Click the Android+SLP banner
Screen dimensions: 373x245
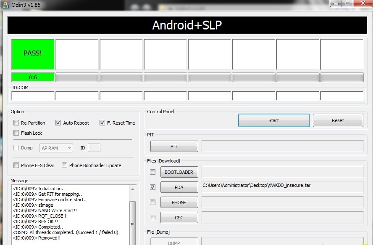(187, 25)
